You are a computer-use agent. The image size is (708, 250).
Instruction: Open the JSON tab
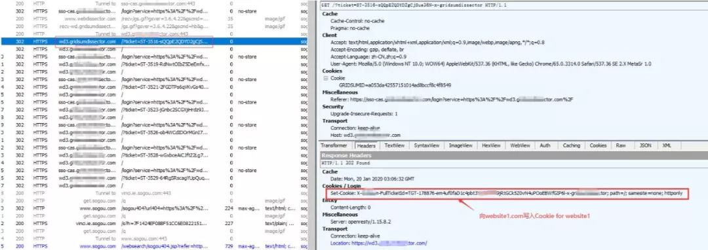pos(645,145)
